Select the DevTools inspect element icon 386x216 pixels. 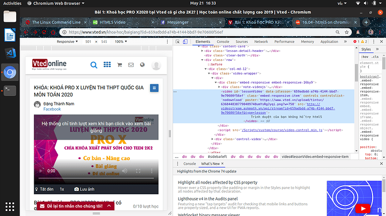tap(177, 42)
